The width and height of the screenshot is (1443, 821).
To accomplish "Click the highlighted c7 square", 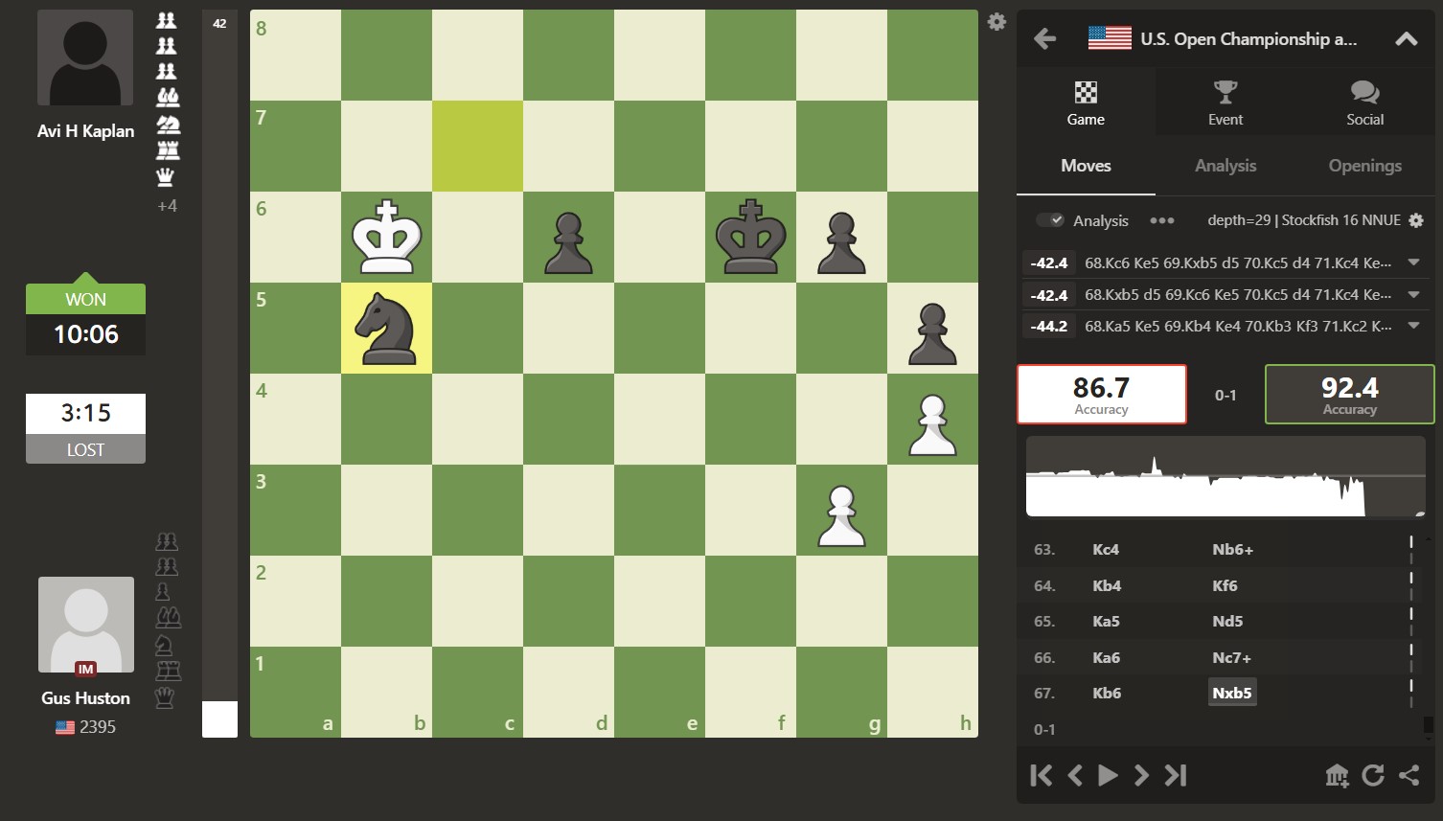I will click(x=477, y=146).
